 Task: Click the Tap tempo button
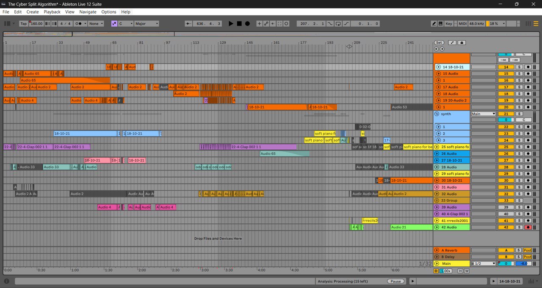[x=24, y=24]
